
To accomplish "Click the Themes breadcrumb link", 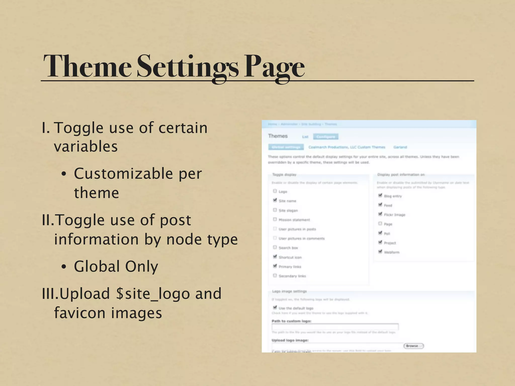I will (x=331, y=124).
